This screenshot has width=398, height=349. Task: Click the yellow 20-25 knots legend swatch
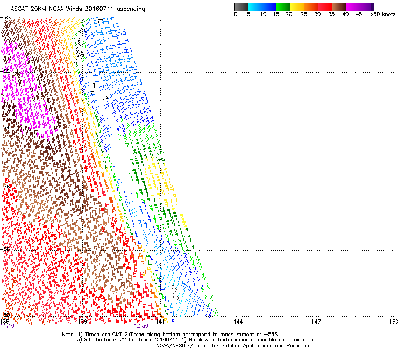click(x=297, y=6)
